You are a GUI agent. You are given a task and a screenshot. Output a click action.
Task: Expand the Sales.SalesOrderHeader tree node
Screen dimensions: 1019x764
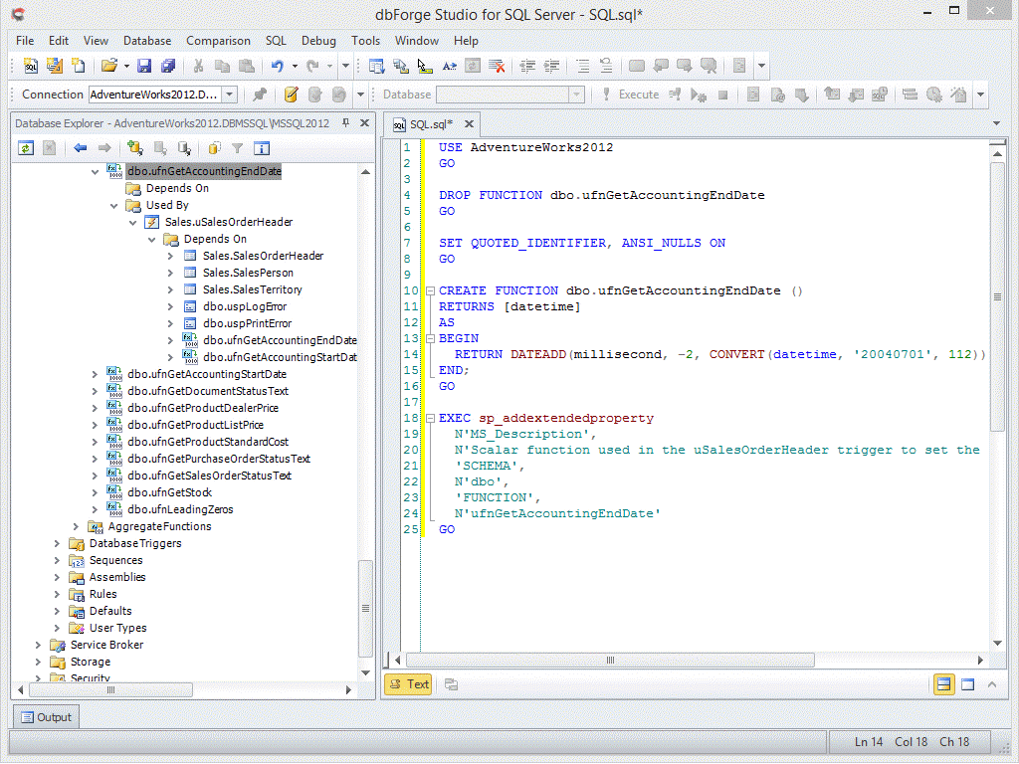pos(171,256)
